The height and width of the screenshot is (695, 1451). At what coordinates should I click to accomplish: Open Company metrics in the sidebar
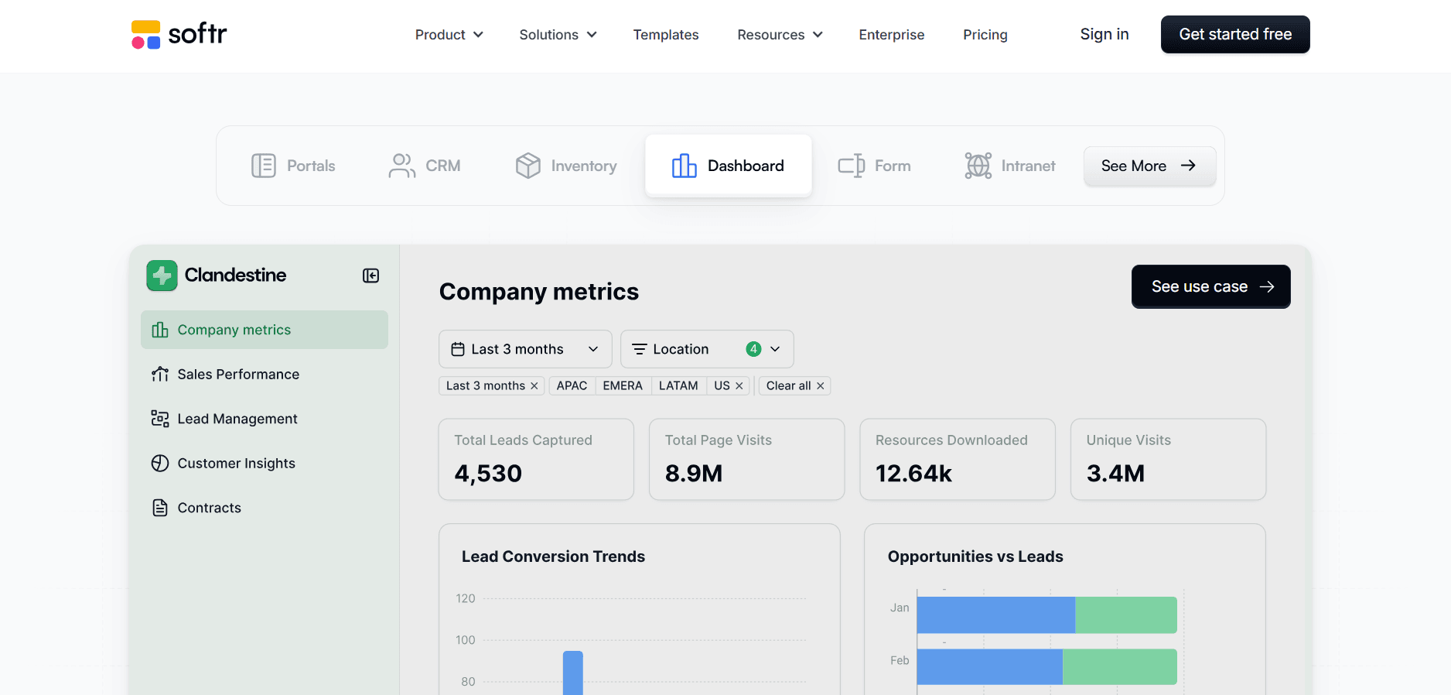(x=265, y=330)
